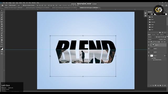
Task: Pick the white swatch in Swatches panel
Action: click(x=166, y=14)
